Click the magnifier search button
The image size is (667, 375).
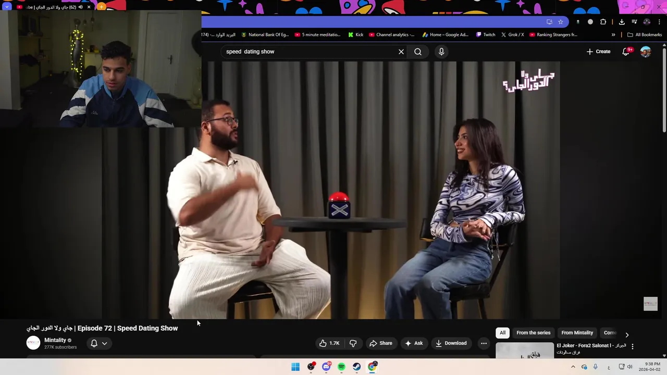[418, 52]
